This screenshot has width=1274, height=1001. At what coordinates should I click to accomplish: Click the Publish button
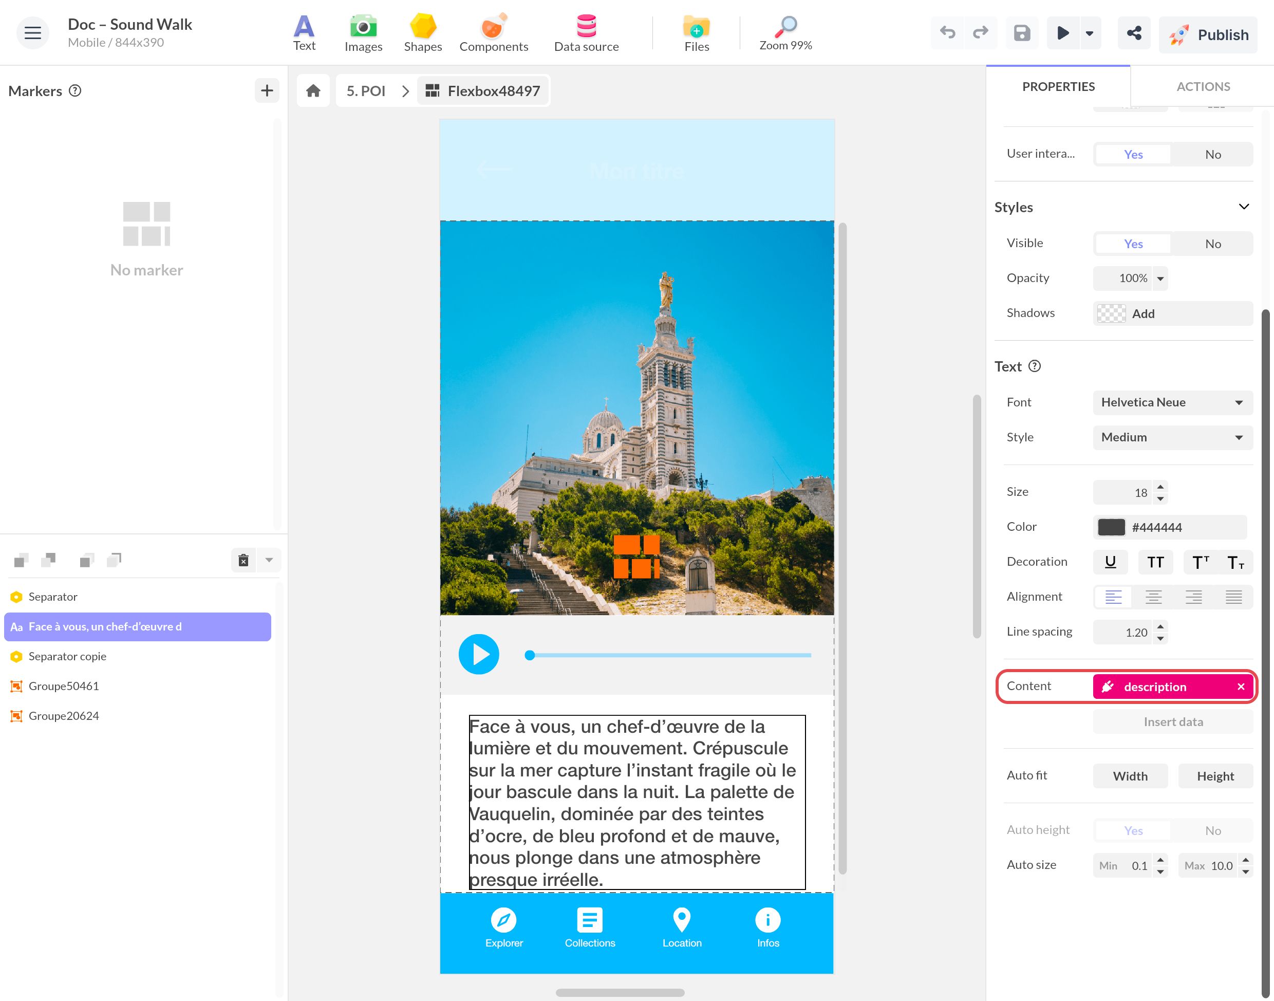pos(1208,34)
